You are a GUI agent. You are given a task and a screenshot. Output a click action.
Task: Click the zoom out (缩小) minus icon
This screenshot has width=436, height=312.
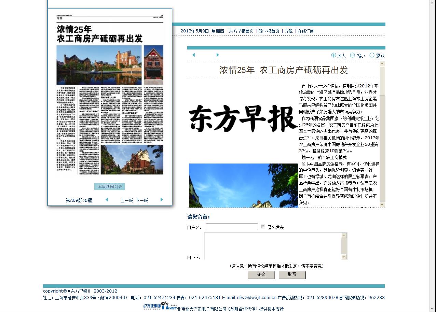(352, 55)
